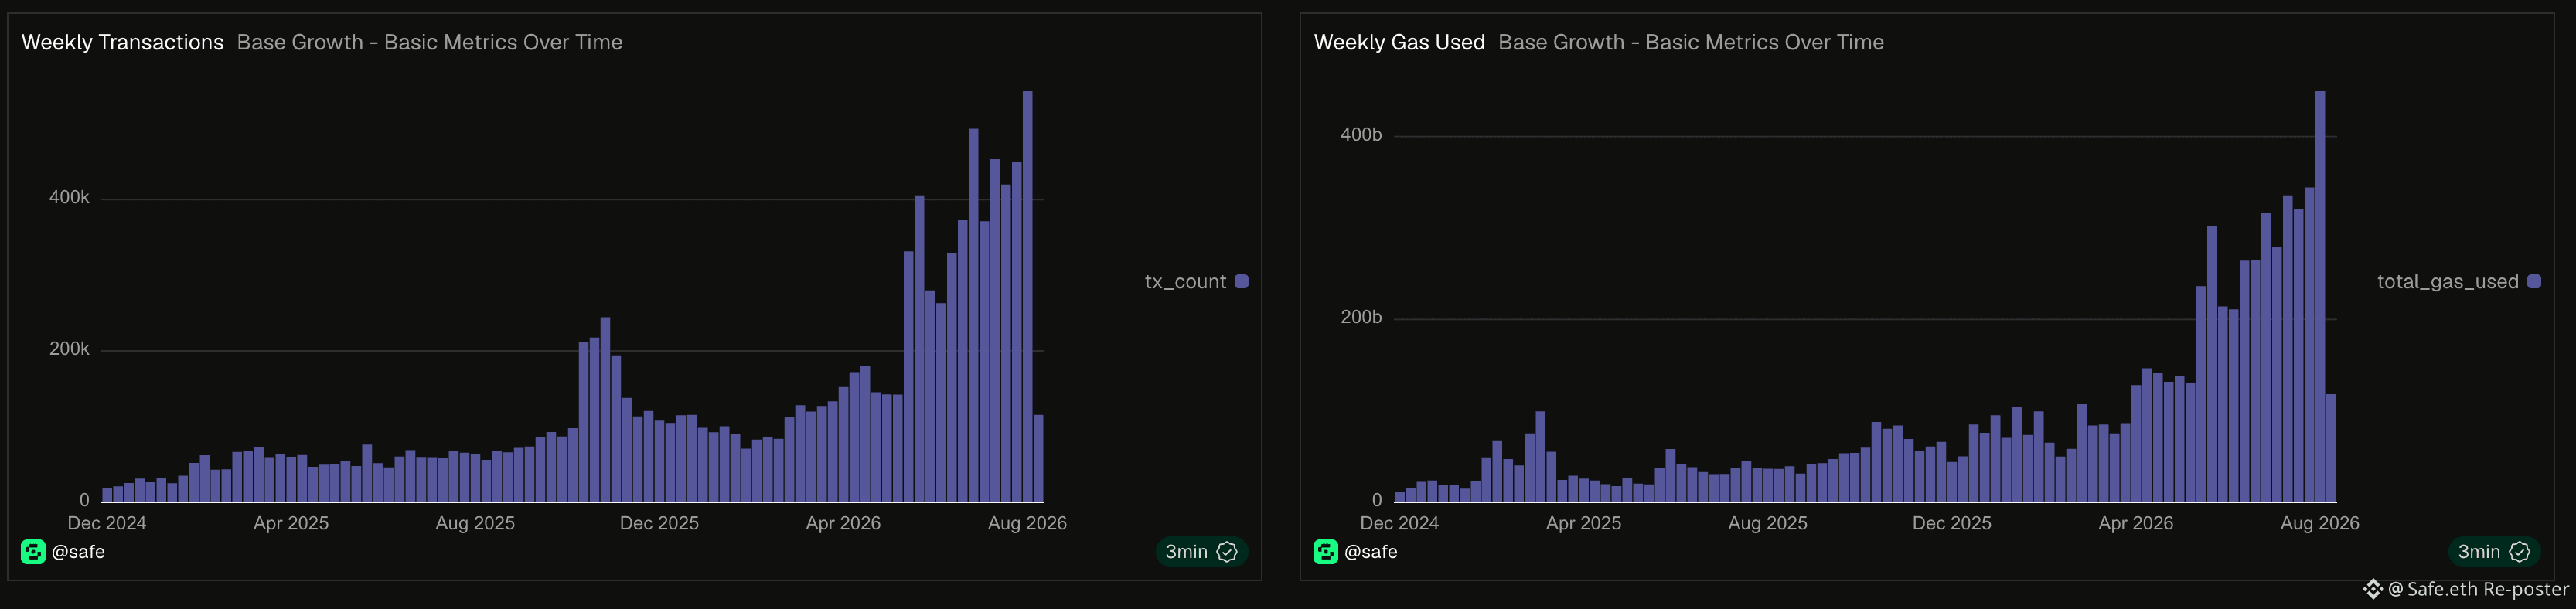Click the Dec 2024 axis label in Weekly Transactions
This screenshot has height=609, width=2576.
click(x=107, y=523)
